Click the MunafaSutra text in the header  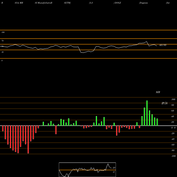[44, 3]
